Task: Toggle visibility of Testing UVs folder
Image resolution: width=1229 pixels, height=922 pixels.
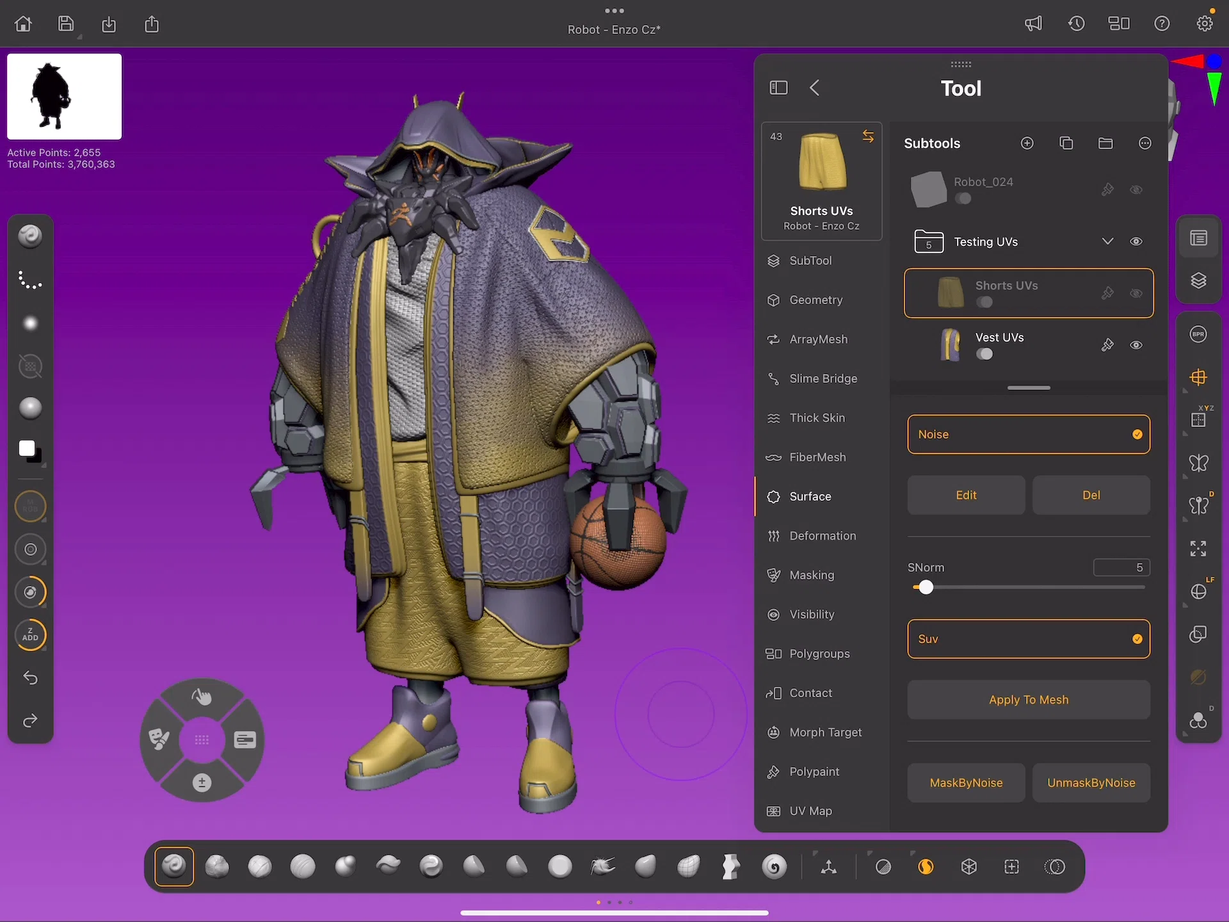Action: pyautogui.click(x=1136, y=241)
